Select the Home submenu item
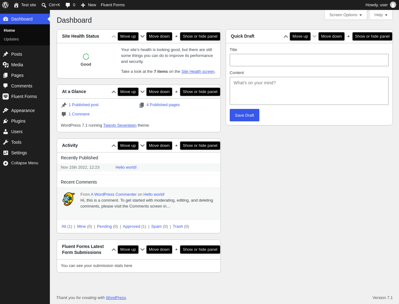Viewport: 399px width, 304px height. [25, 30]
